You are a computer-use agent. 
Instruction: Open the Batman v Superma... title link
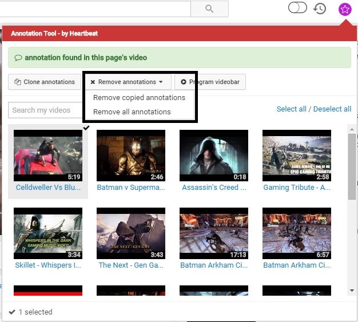[131, 187]
